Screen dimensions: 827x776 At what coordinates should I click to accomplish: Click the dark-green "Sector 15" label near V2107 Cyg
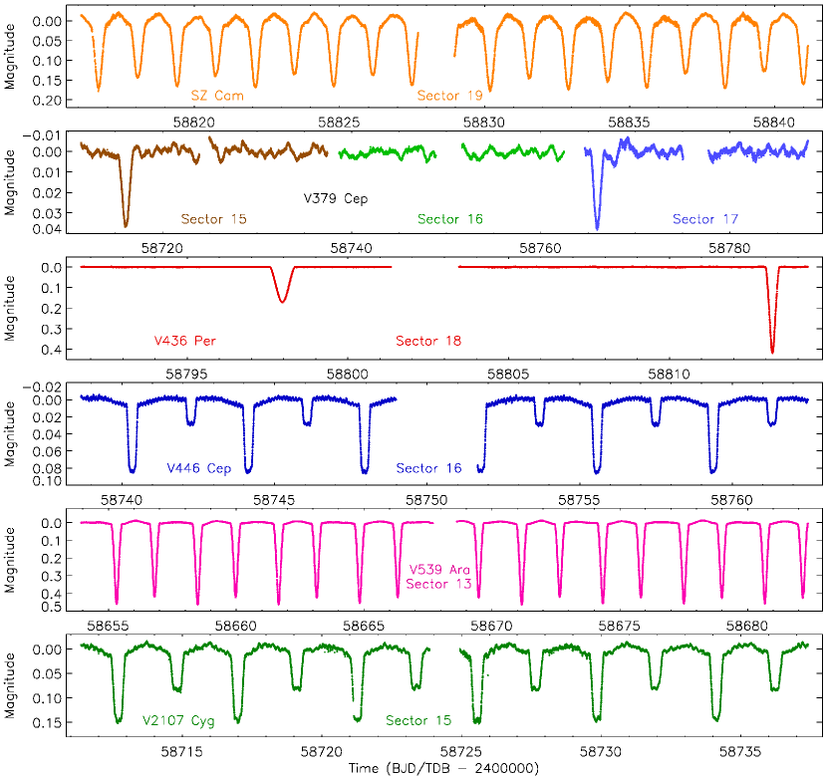tap(418, 720)
